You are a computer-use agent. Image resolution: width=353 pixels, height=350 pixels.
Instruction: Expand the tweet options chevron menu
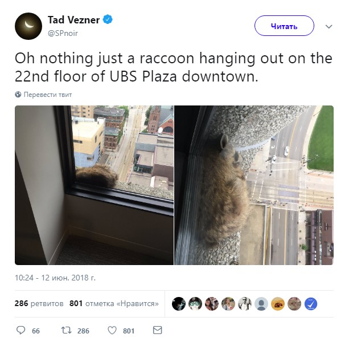[x=329, y=27]
